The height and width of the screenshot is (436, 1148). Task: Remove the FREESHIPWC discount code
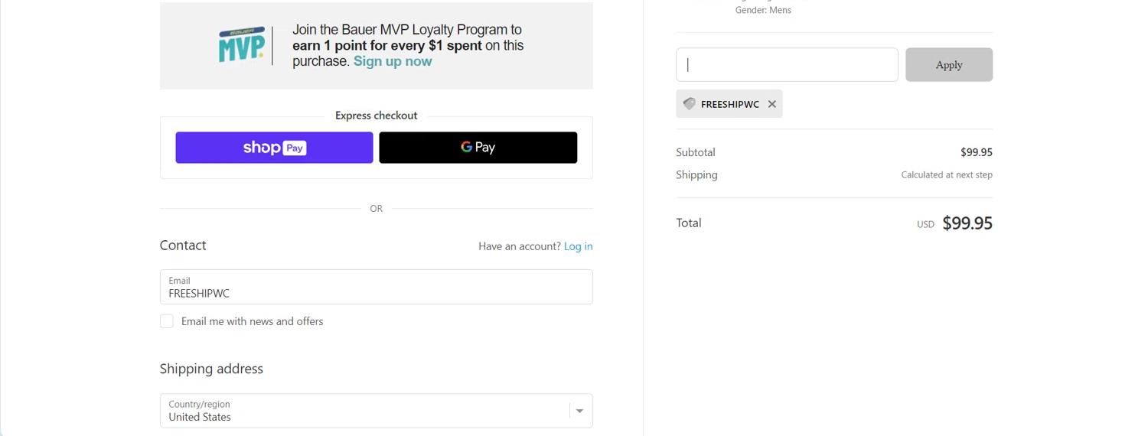[772, 104]
